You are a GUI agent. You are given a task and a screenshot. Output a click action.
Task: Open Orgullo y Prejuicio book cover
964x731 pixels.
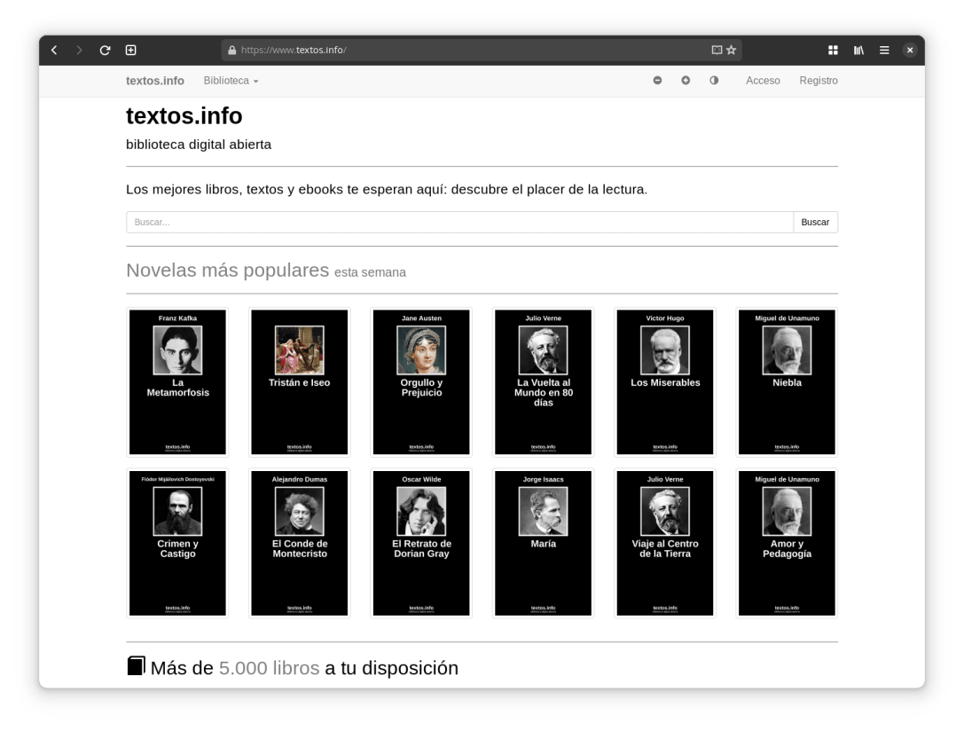[x=421, y=381]
